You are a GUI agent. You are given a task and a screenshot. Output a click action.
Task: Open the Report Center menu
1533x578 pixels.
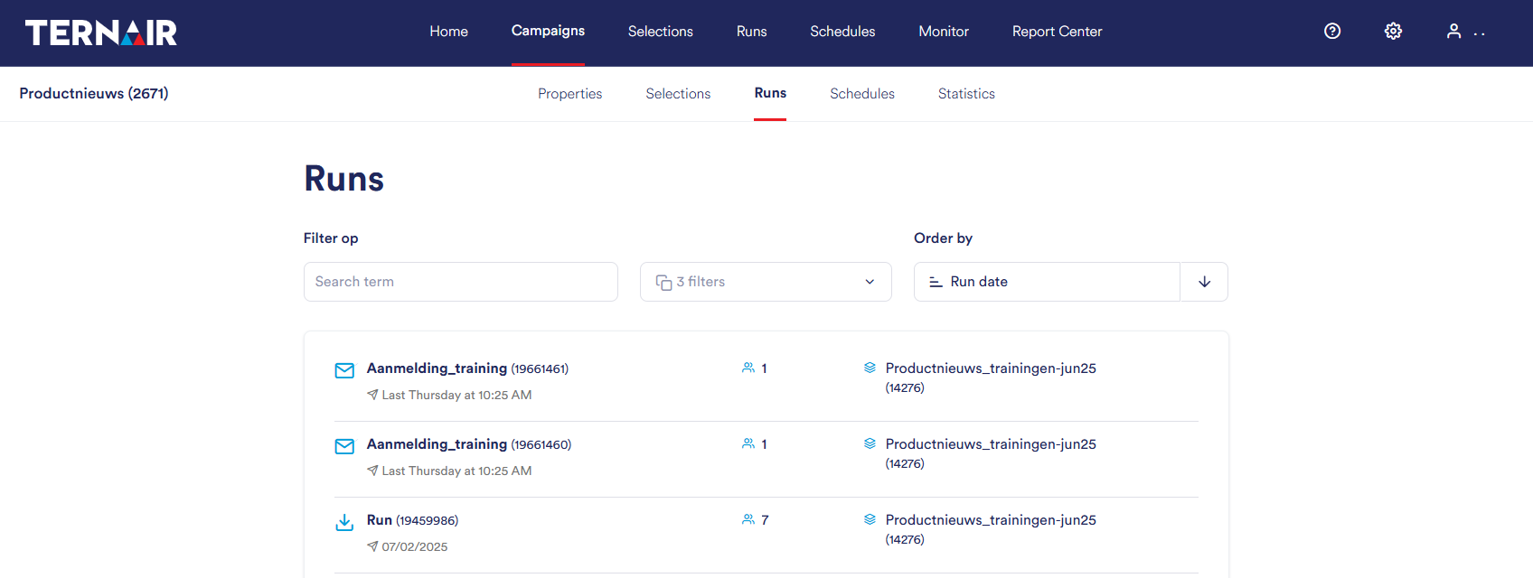(x=1057, y=32)
